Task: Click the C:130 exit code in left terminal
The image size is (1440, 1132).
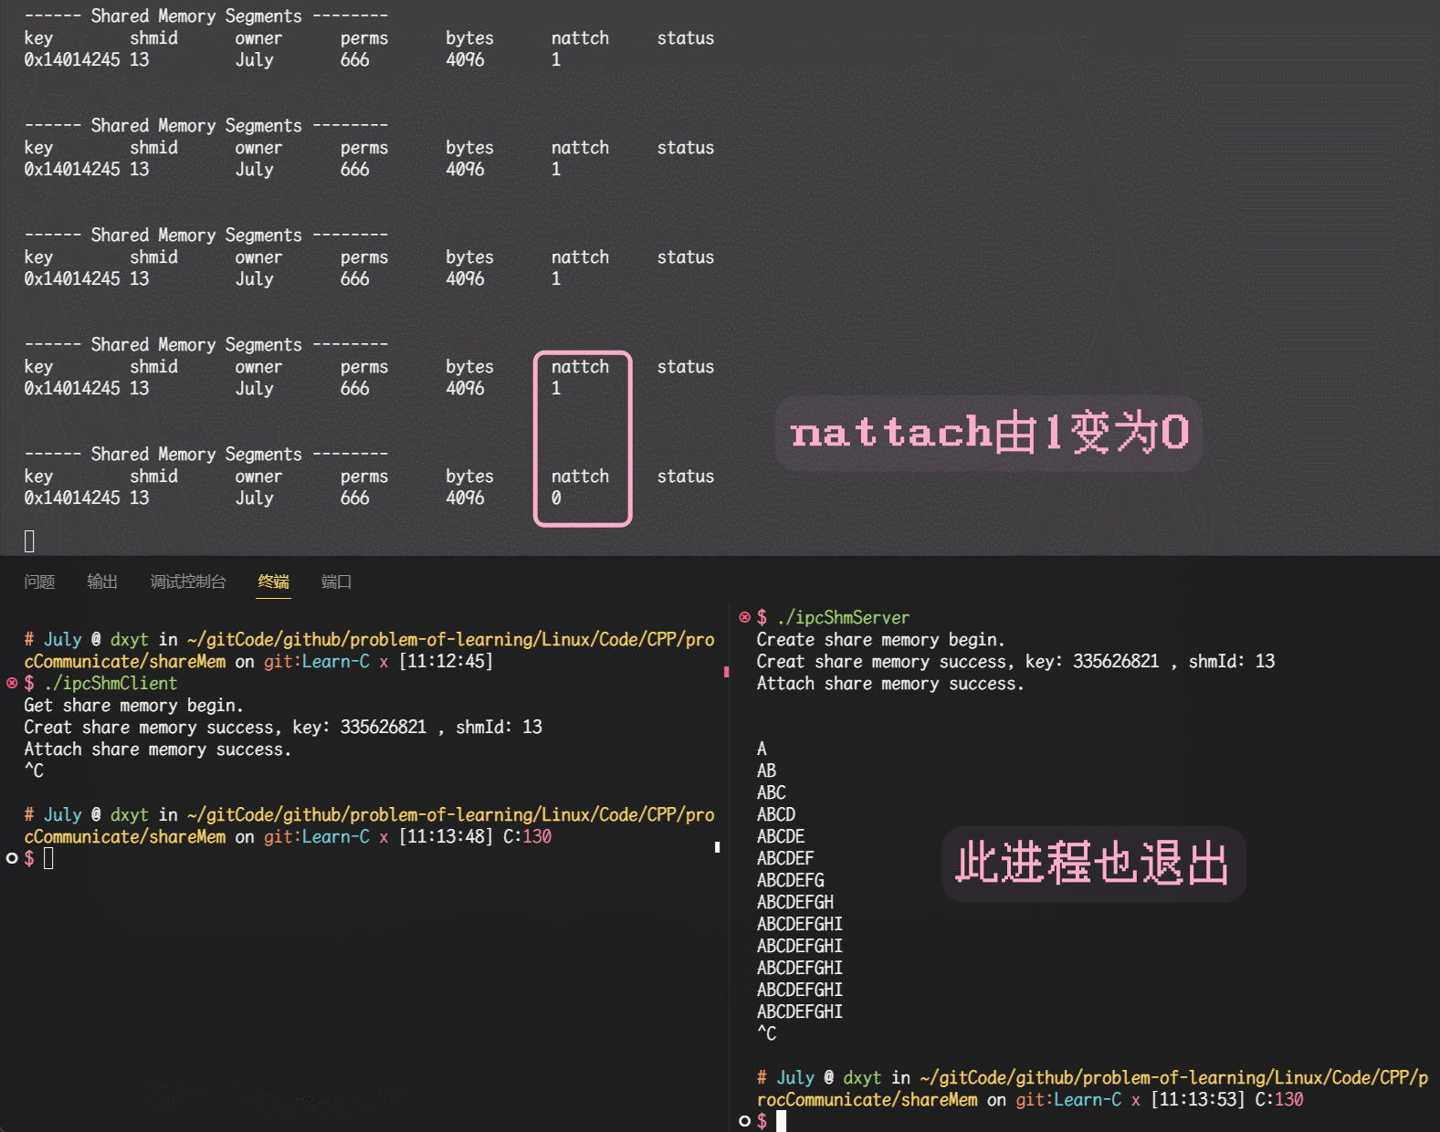Action: (528, 836)
